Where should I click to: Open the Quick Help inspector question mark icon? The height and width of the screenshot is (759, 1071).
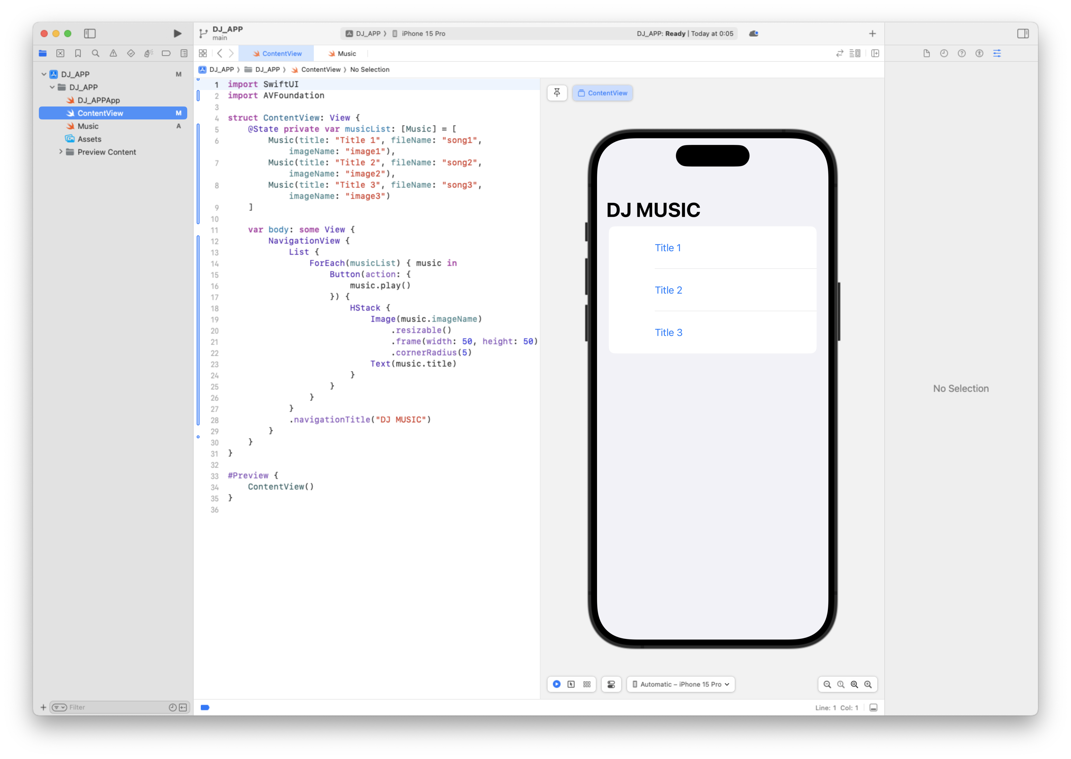(961, 53)
